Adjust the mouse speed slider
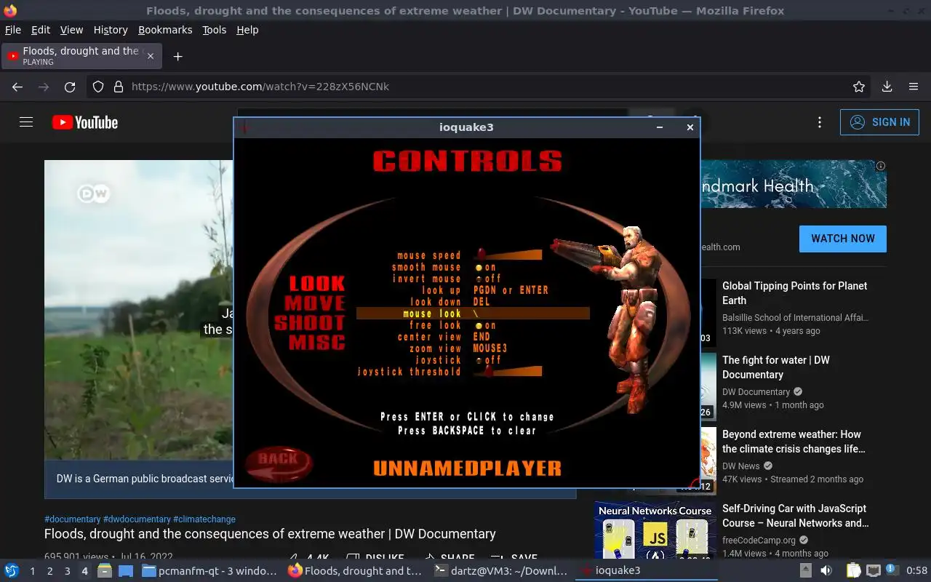Screen dimensions: 931x582 coord(508,255)
